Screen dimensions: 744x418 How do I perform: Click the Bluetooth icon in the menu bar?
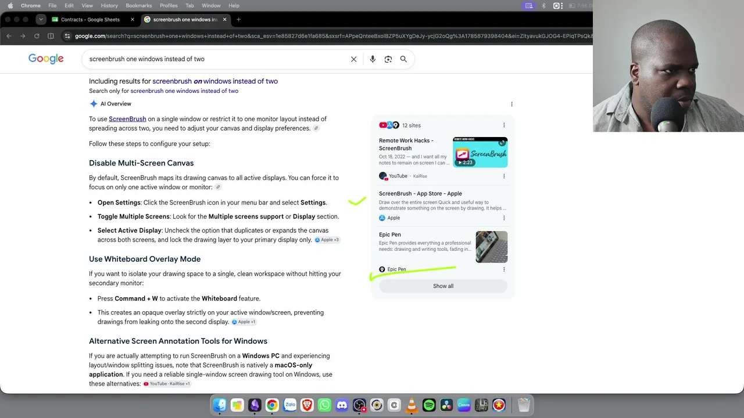pyautogui.click(x=543, y=6)
